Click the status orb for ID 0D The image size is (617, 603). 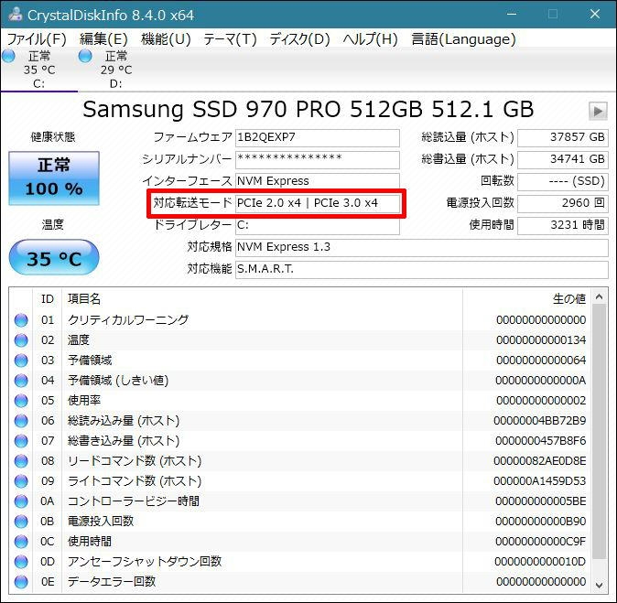click(x=21, y=562)
